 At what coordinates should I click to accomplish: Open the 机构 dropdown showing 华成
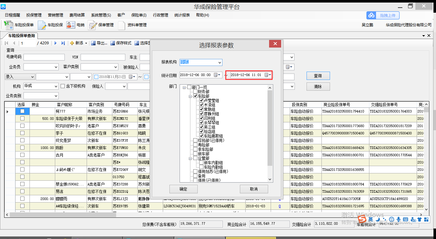(56, 86)
